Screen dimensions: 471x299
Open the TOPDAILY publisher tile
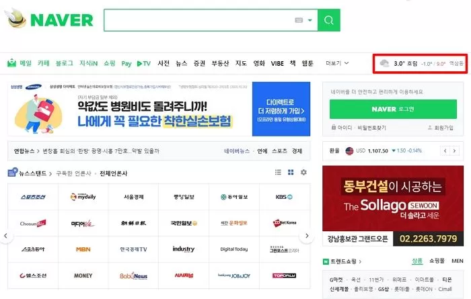(284, 275)
